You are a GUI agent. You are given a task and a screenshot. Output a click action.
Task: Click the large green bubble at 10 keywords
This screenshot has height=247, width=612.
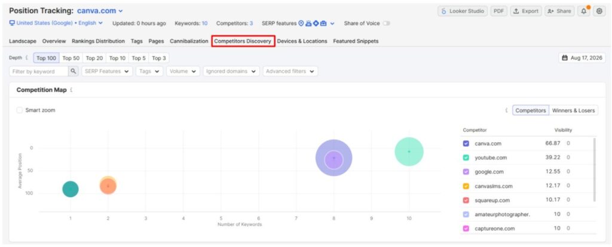(x=409, y=152)
